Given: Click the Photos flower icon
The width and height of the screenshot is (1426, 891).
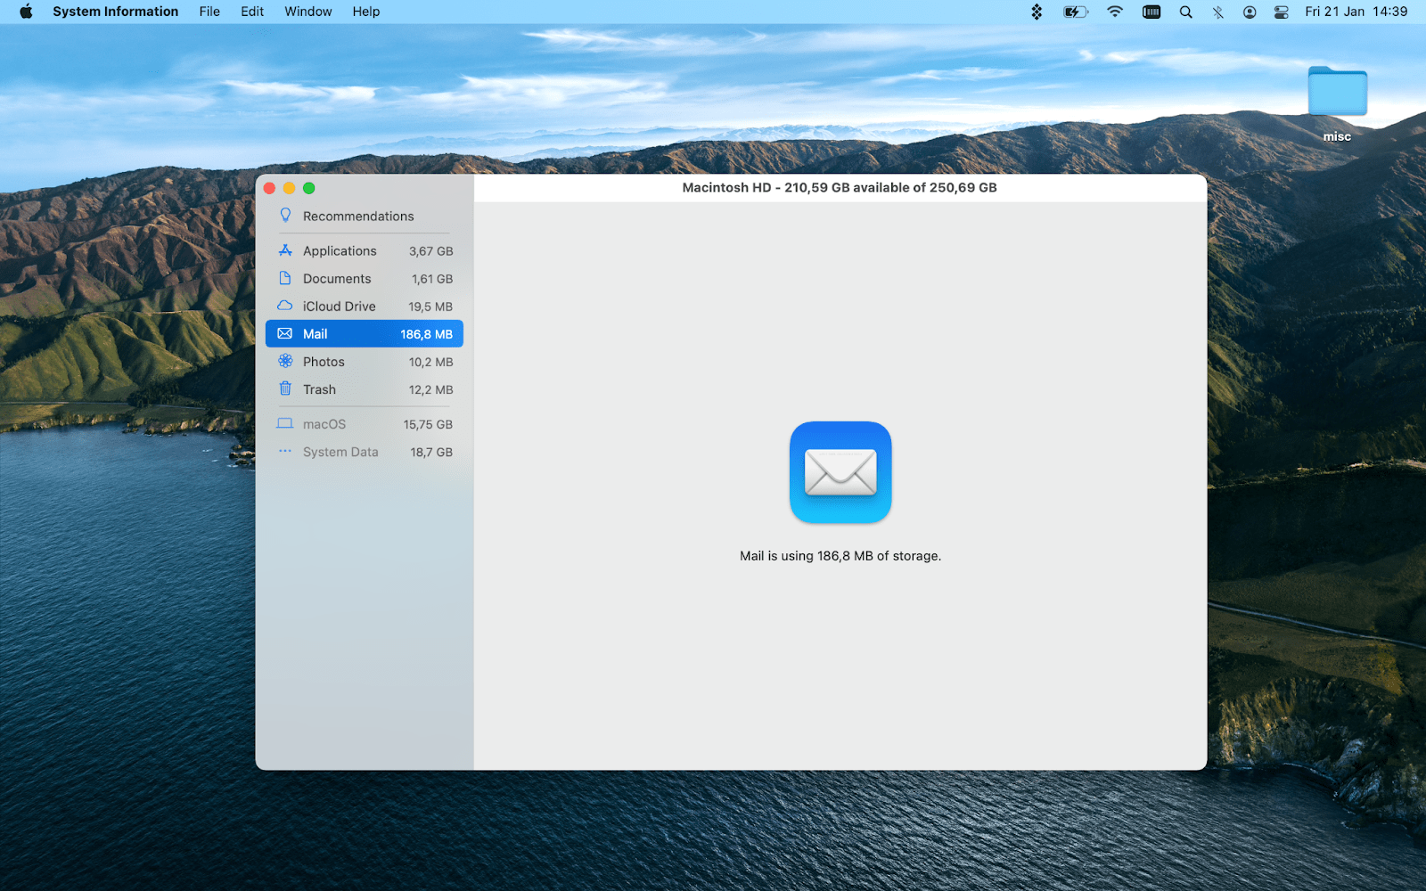Looking at the screenshot, I should click(x=285, y=361).
